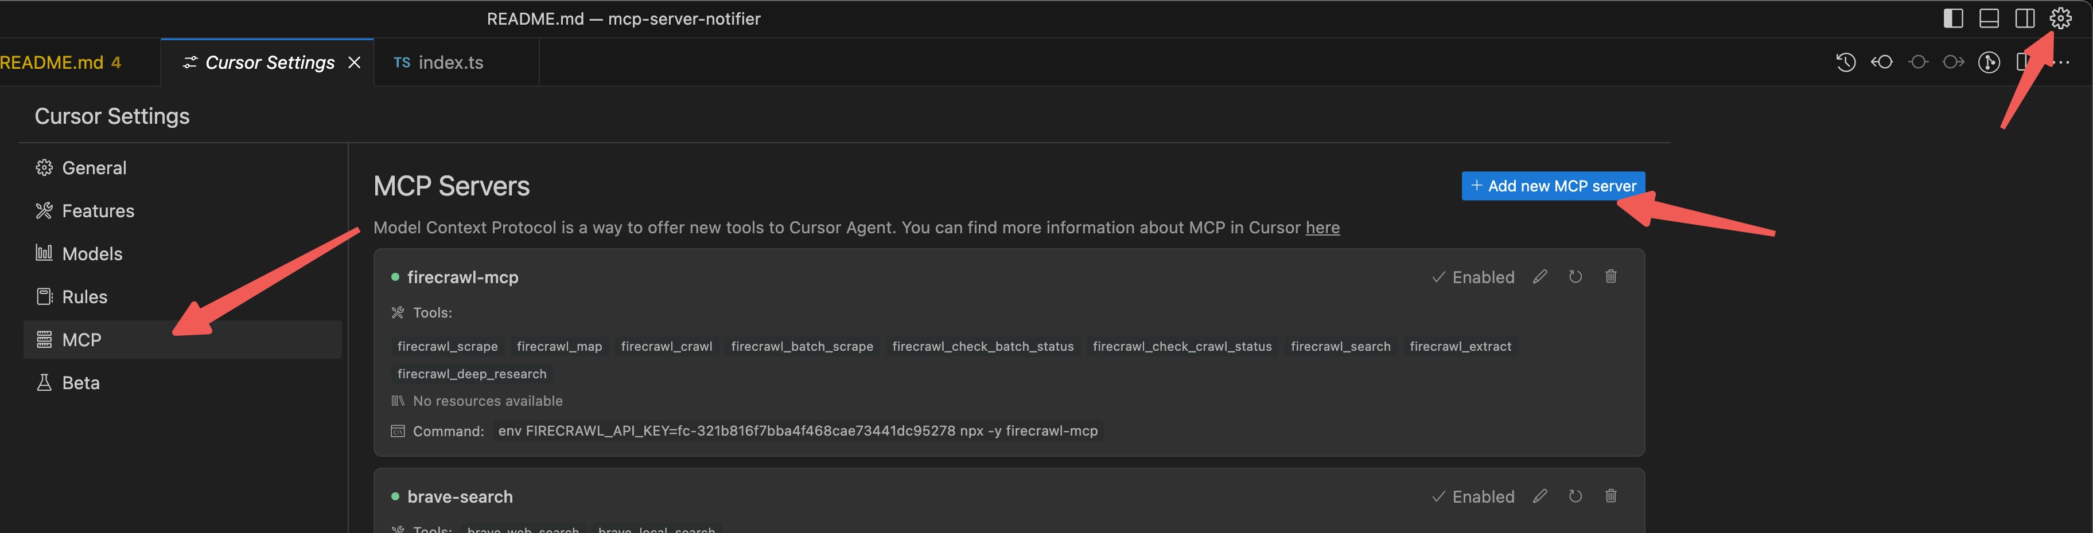Click the window title 'README.md — mcp-server-notifier'
2093x533 pixels.
[x=623, y=19]
